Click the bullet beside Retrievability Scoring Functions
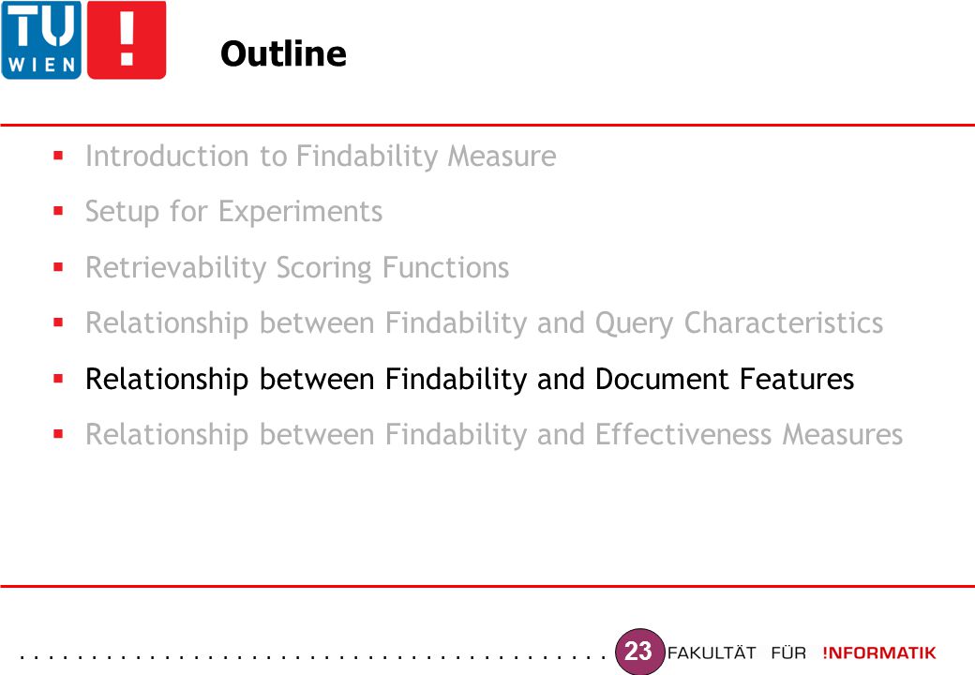 [58, 268]
